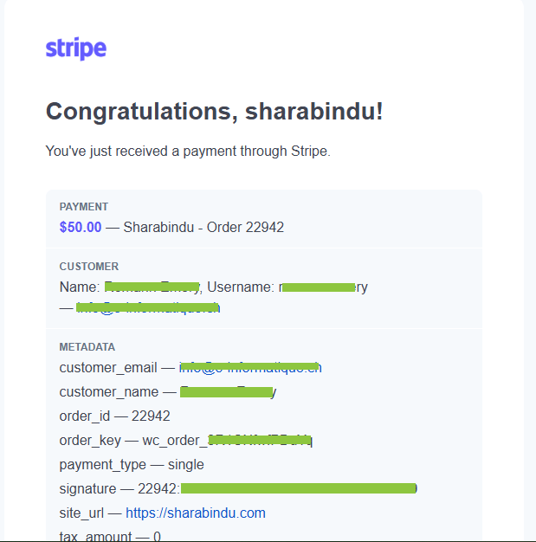Click the Stripe logo
536x542 pixels.
[76, 48]
